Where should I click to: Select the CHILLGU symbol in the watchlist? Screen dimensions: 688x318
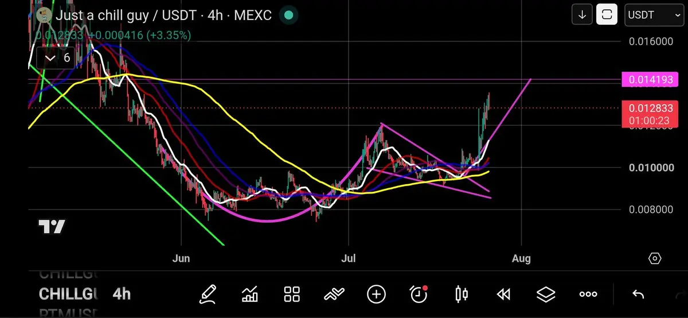[x=69, y=294]
